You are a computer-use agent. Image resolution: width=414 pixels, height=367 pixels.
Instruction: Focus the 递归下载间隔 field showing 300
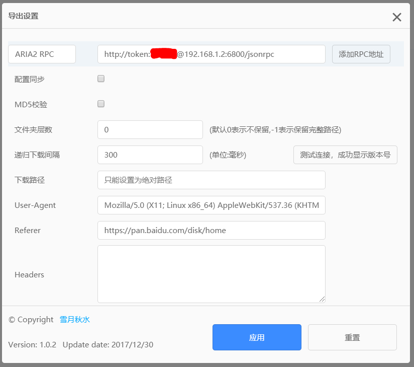click(x=150, y=155)
